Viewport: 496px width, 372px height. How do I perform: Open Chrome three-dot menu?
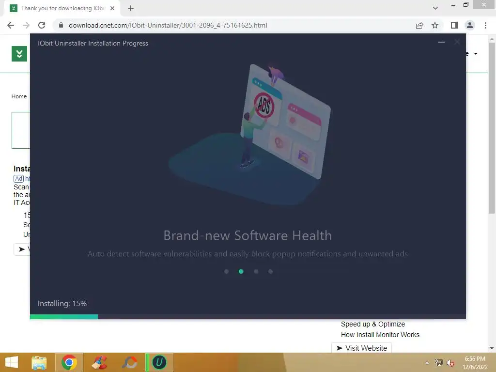click(485, 25)
